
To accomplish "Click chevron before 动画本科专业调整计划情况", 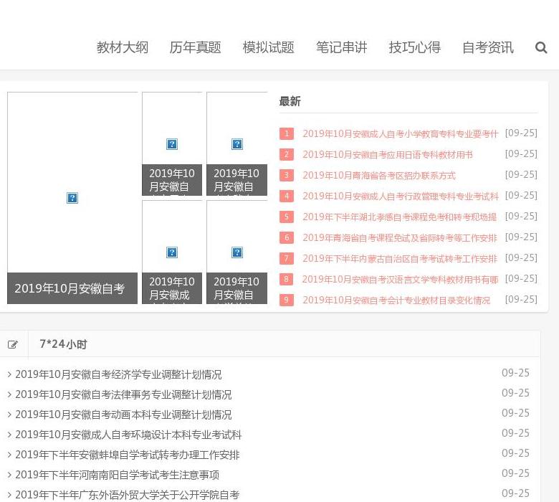I will tap(9, 415).
